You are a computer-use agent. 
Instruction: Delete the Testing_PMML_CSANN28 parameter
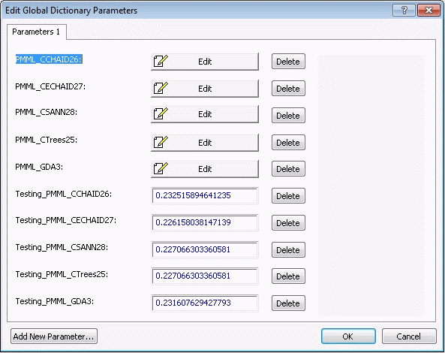288,249
